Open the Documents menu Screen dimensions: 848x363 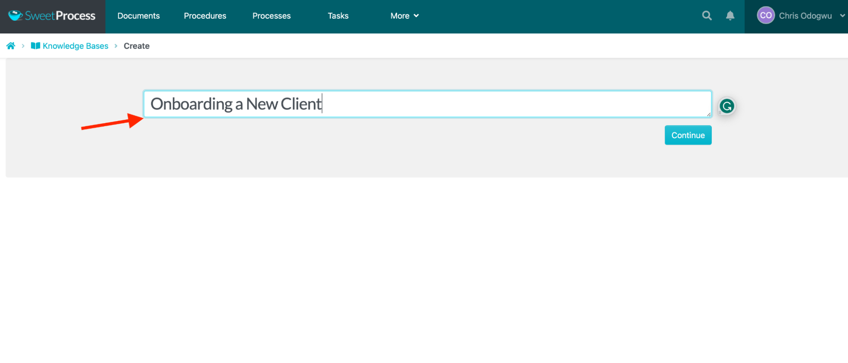point(138,16)
